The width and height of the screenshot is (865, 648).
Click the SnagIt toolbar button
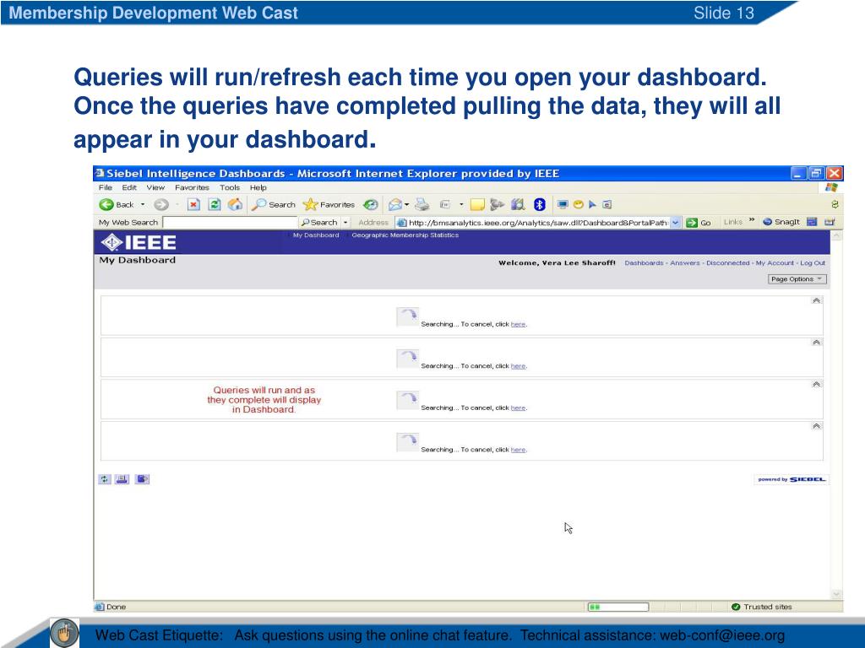coord(781,222)
